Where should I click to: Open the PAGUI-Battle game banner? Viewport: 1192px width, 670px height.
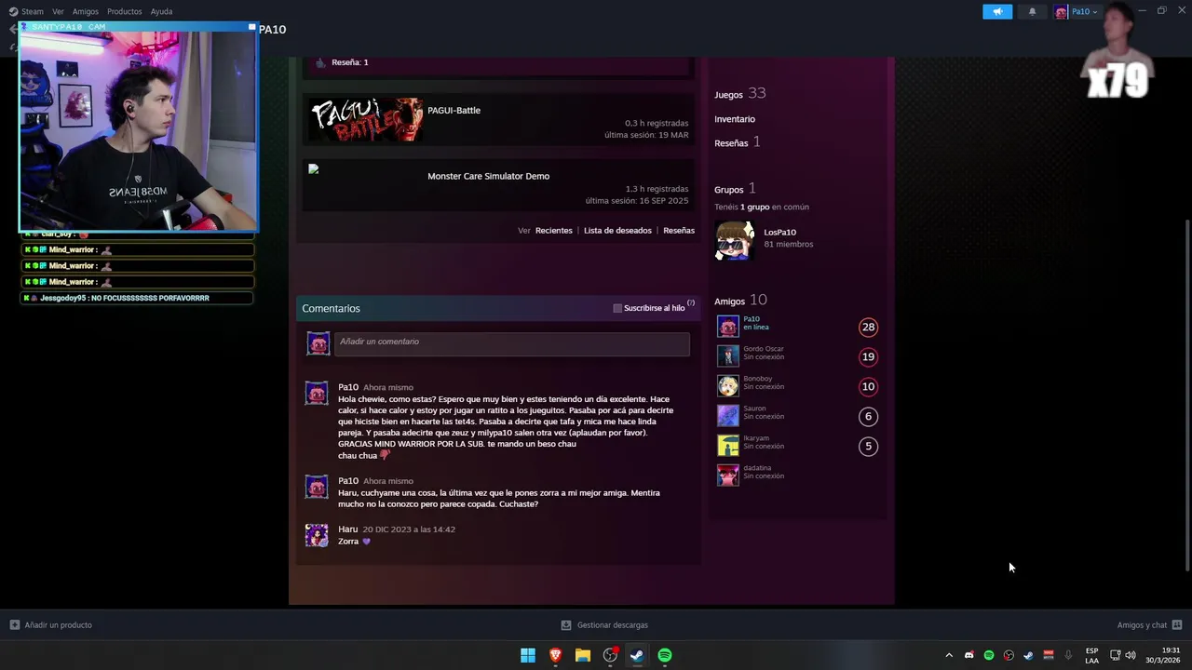pos(366,120)
